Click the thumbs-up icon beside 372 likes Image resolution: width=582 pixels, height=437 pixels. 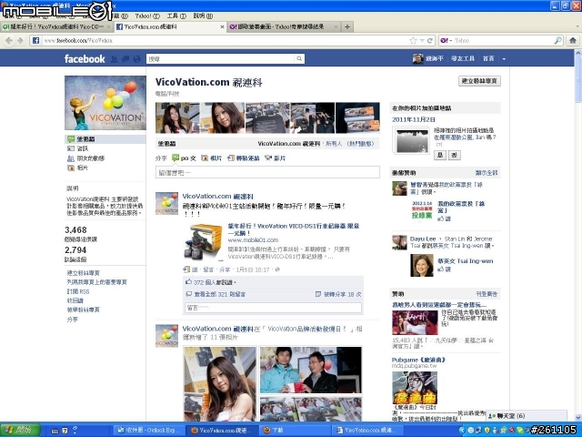[x=188, y=282]
